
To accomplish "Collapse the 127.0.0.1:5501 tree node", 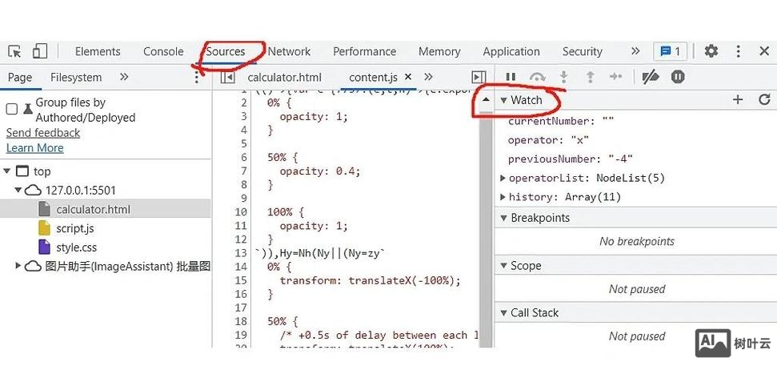I will pyautogui.click(x=18, y=191).
